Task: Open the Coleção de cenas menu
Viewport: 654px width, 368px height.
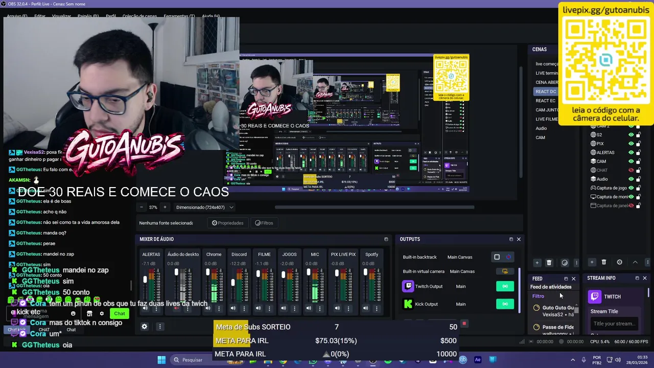Action: click(139, 16)
